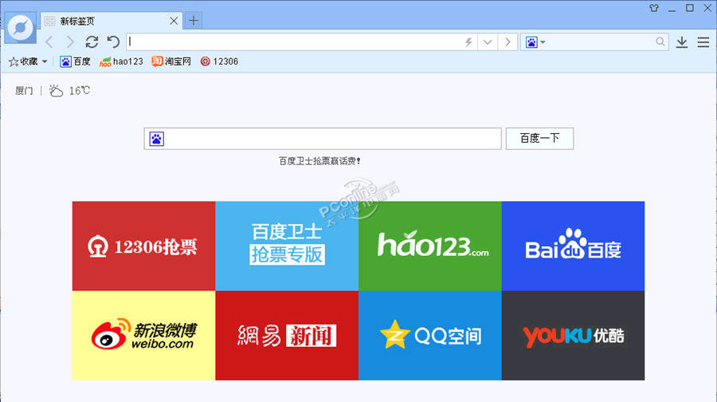Expand the 收藏 dropdown arrow

click(x=45, y=61)
